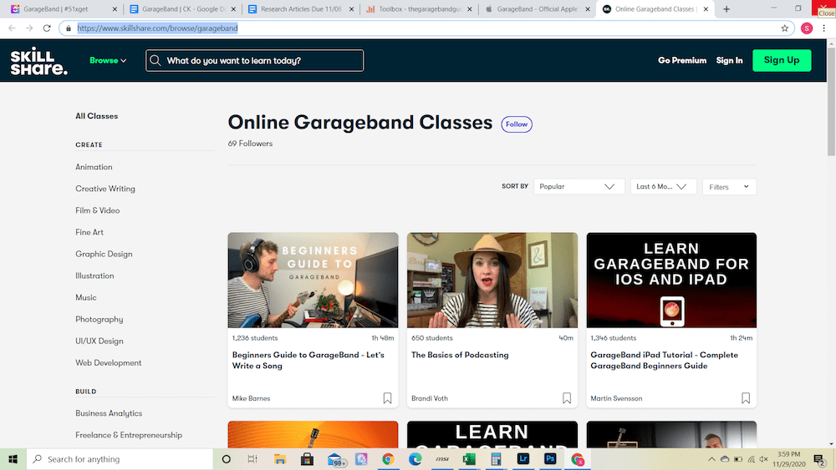Open the Sort By Popular dropdown

pyautogui.click(x=579, y=186)
